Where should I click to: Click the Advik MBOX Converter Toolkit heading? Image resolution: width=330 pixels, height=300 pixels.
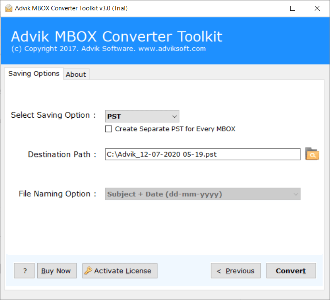[116, 36]
